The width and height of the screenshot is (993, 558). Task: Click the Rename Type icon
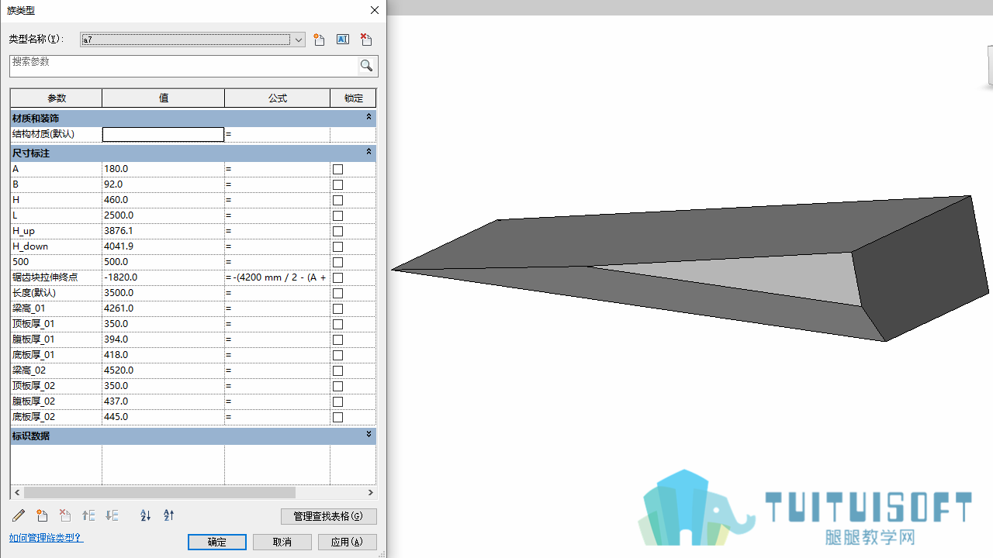coord(342,40)
